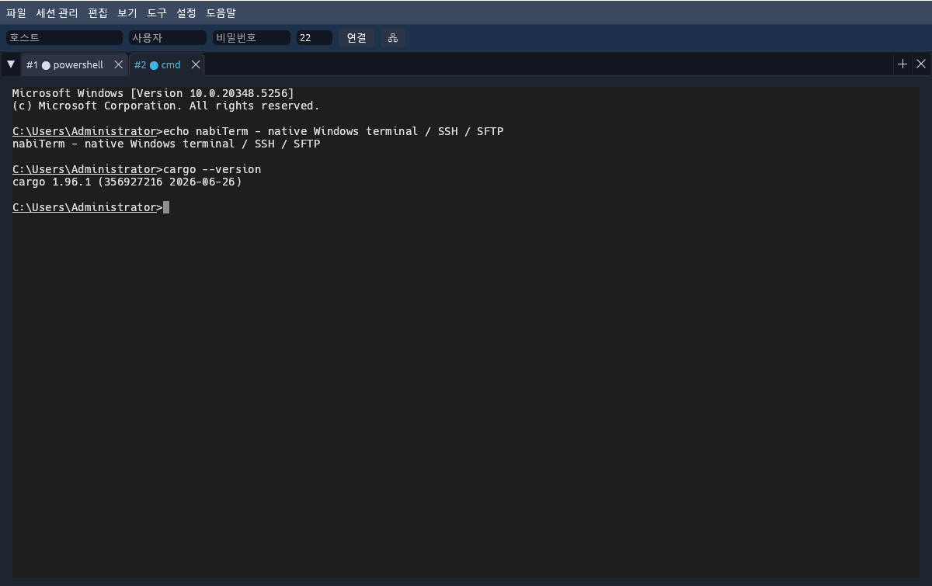Focus the 비밀번호 input field
932x586 pixels.
pos(252,37)
